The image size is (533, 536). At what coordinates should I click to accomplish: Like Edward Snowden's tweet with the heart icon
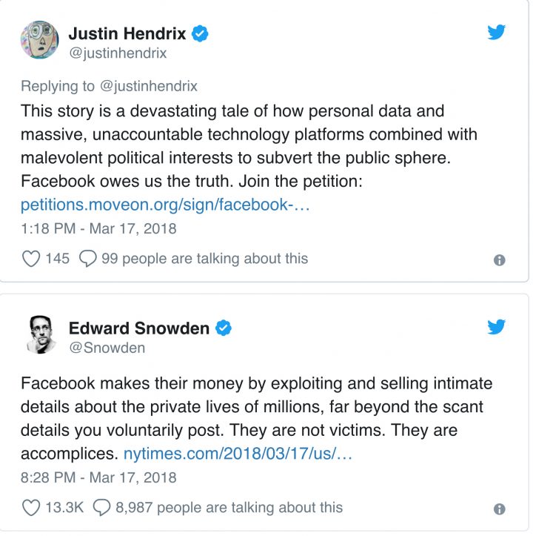coord(30,507)
